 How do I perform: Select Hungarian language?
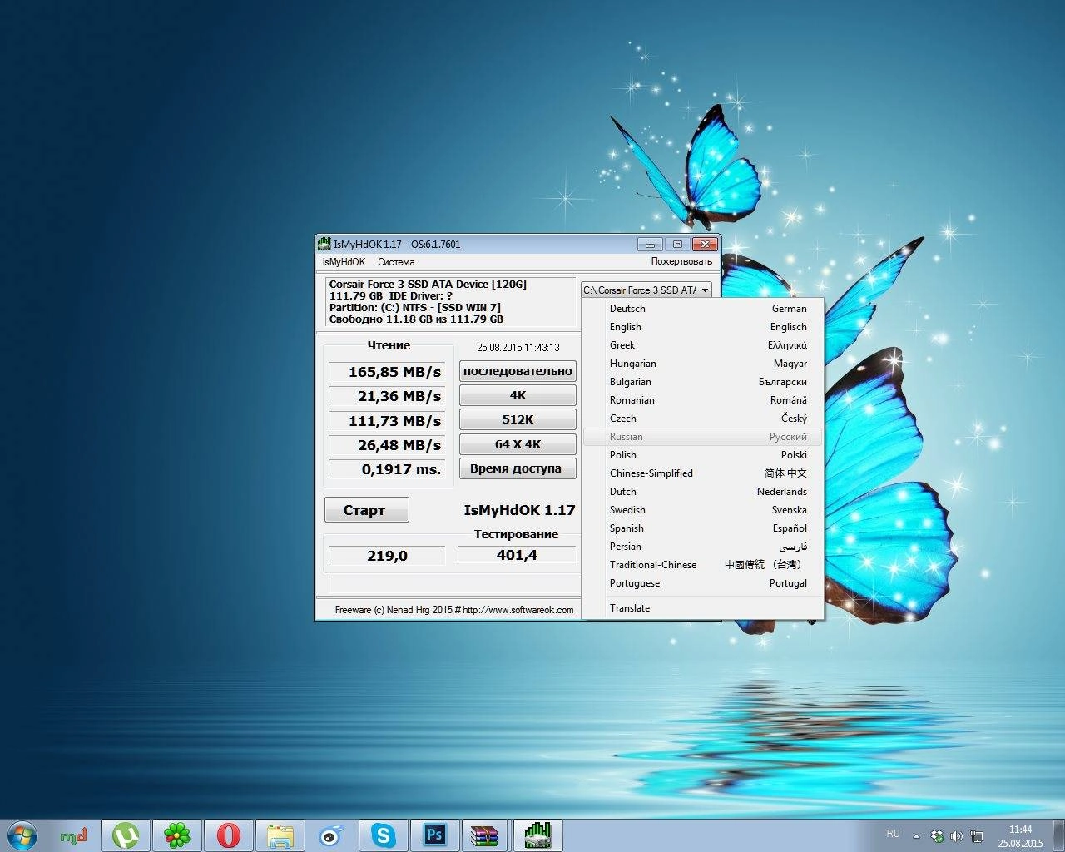[702, 364]
